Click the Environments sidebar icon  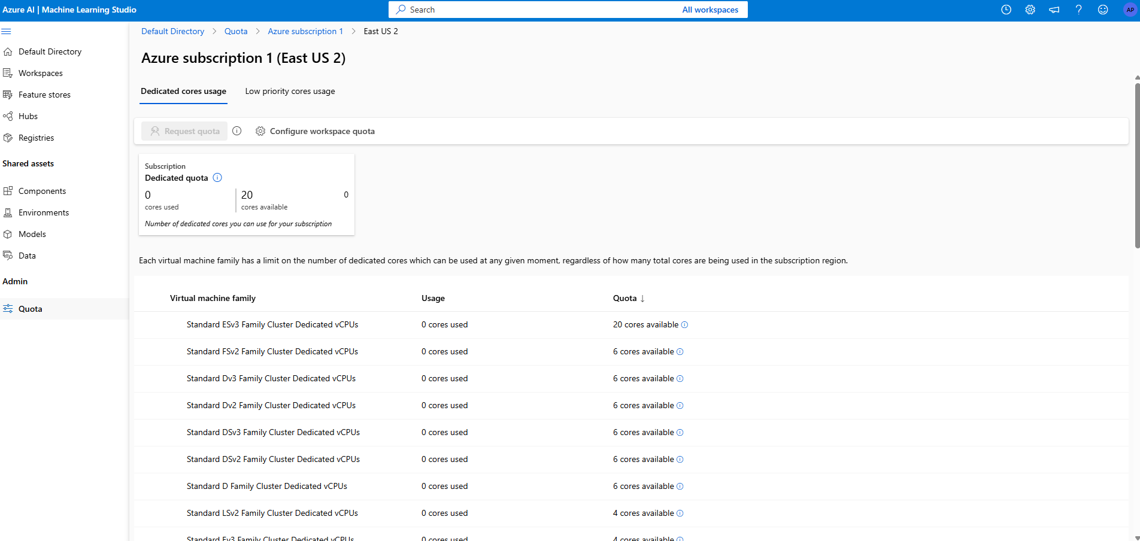(x=8, y=212)
